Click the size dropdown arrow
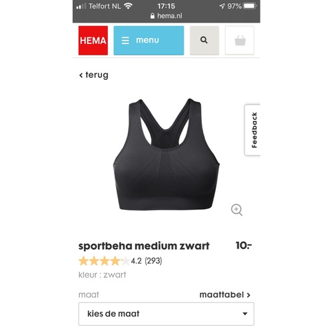The height and width of the screenshot is (333, 333). point(245,314)
